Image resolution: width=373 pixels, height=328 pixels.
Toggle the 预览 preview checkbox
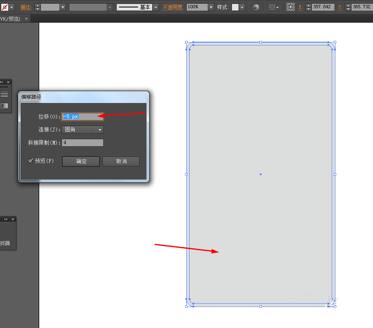point(30,161)
